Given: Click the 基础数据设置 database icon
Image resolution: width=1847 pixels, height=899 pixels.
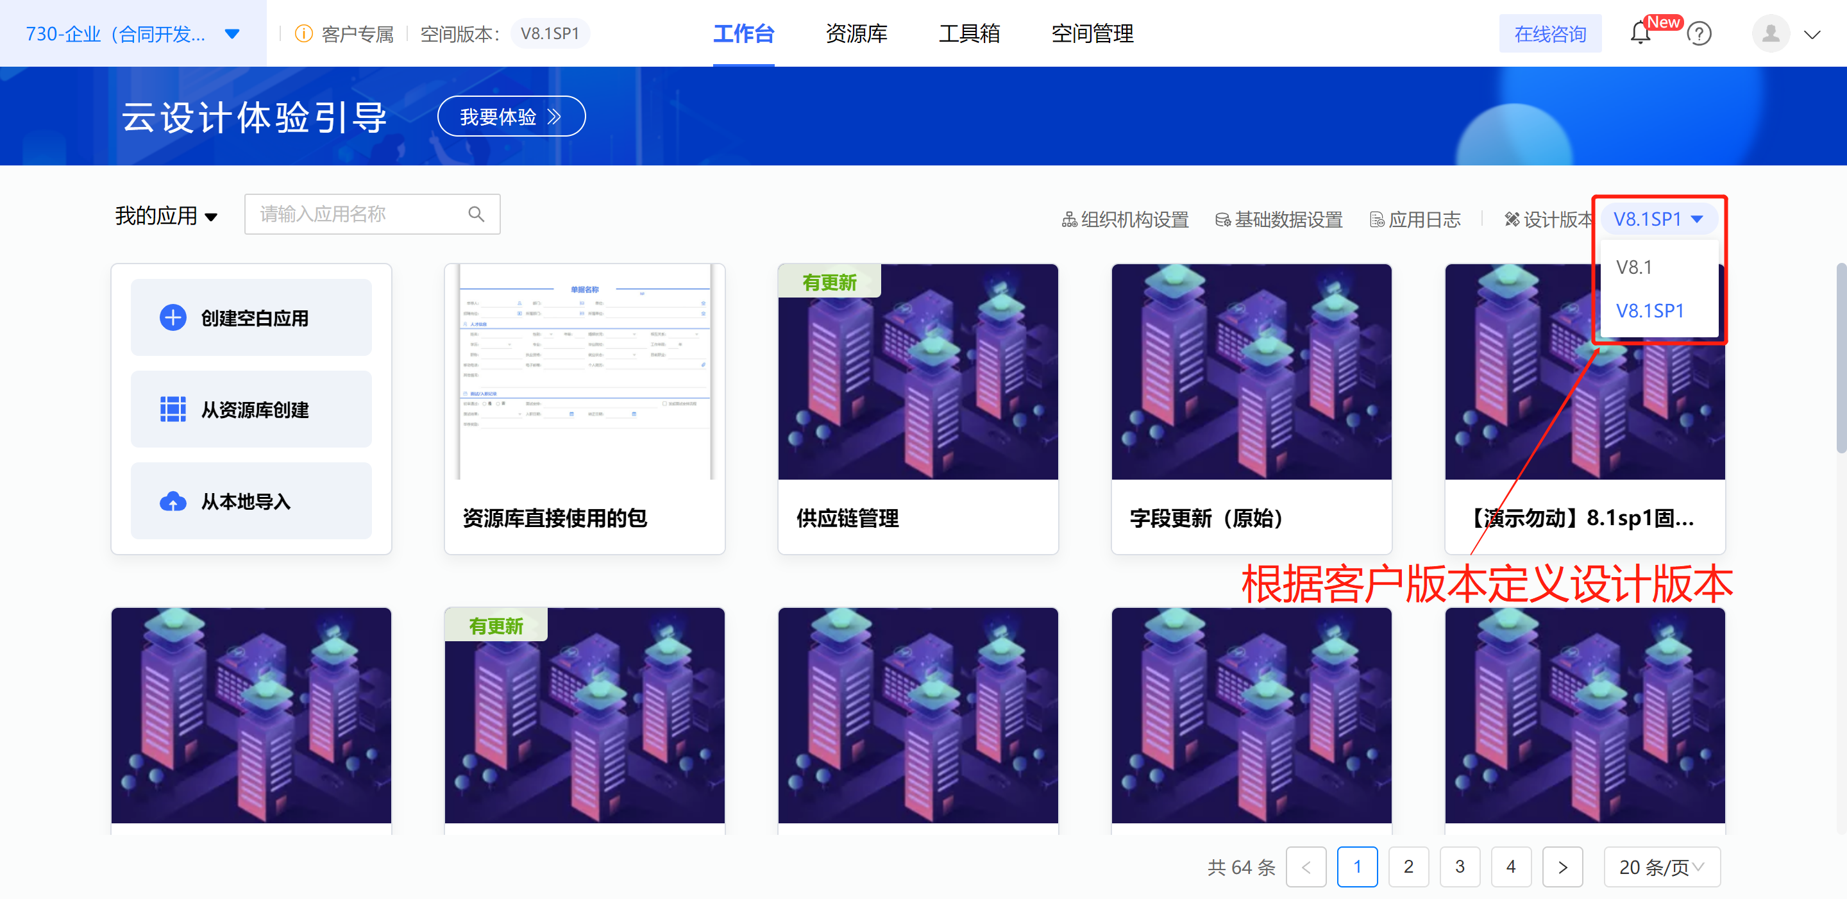Looking at the screenshot, I should [x=1222, y=219].
